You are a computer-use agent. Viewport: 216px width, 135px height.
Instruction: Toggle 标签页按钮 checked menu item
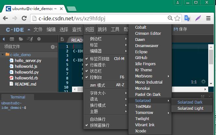click(106, 59)
